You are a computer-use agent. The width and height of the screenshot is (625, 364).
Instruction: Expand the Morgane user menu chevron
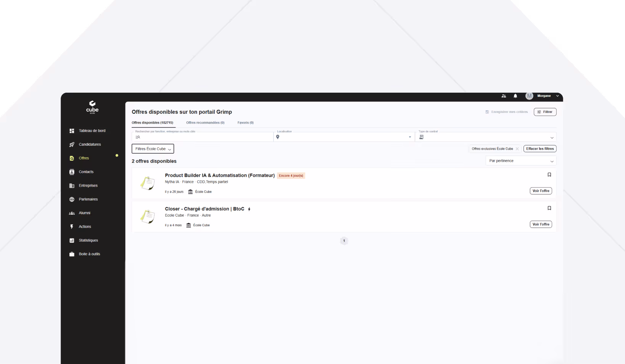557,96
